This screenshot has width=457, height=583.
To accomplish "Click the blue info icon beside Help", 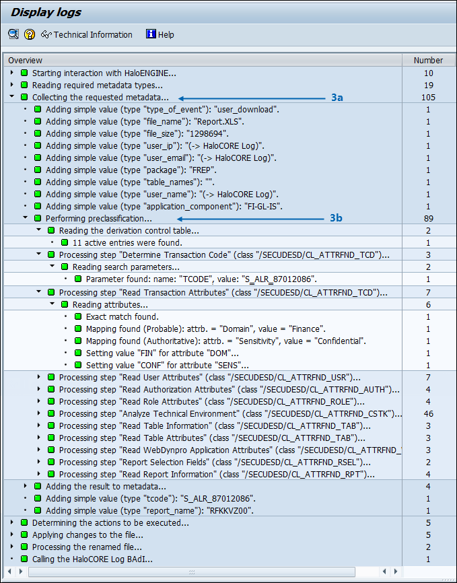I will pyautogui.click(x=151, y=34).
